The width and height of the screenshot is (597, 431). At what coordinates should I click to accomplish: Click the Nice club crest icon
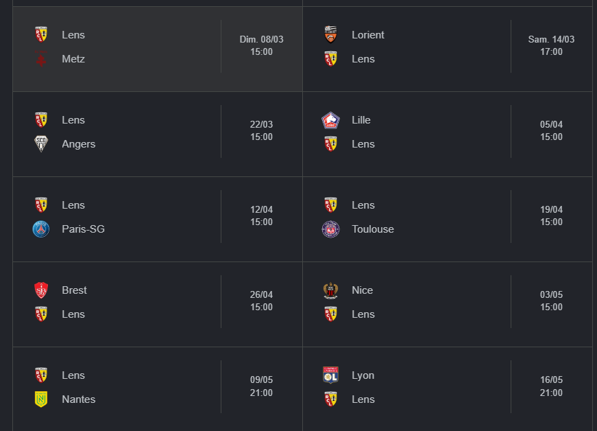tap(330, 290)
